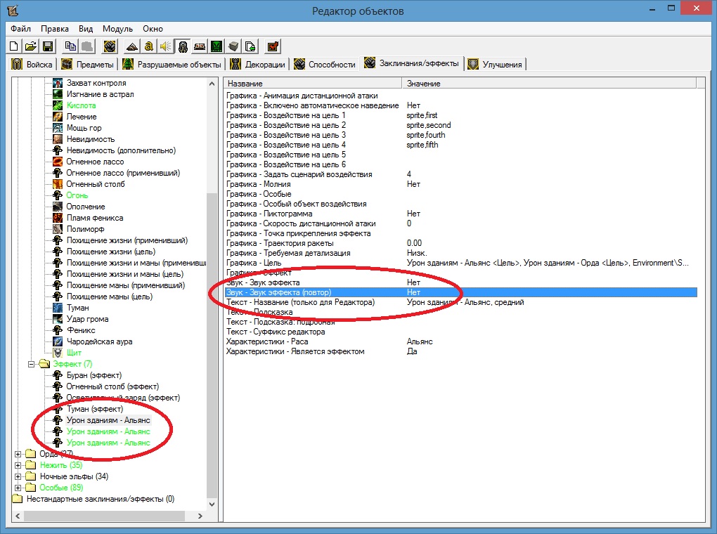Click the icon beside 'Пламя феникса'
Screen dimensions: 717x534
[x=58, y=218]
